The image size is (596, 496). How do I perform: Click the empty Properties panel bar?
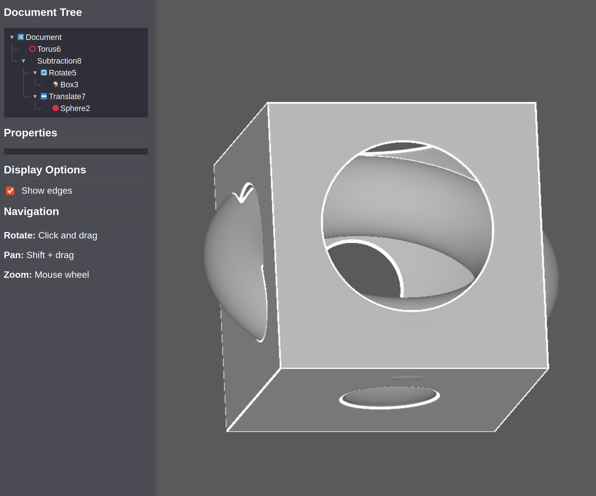(76, 151)
